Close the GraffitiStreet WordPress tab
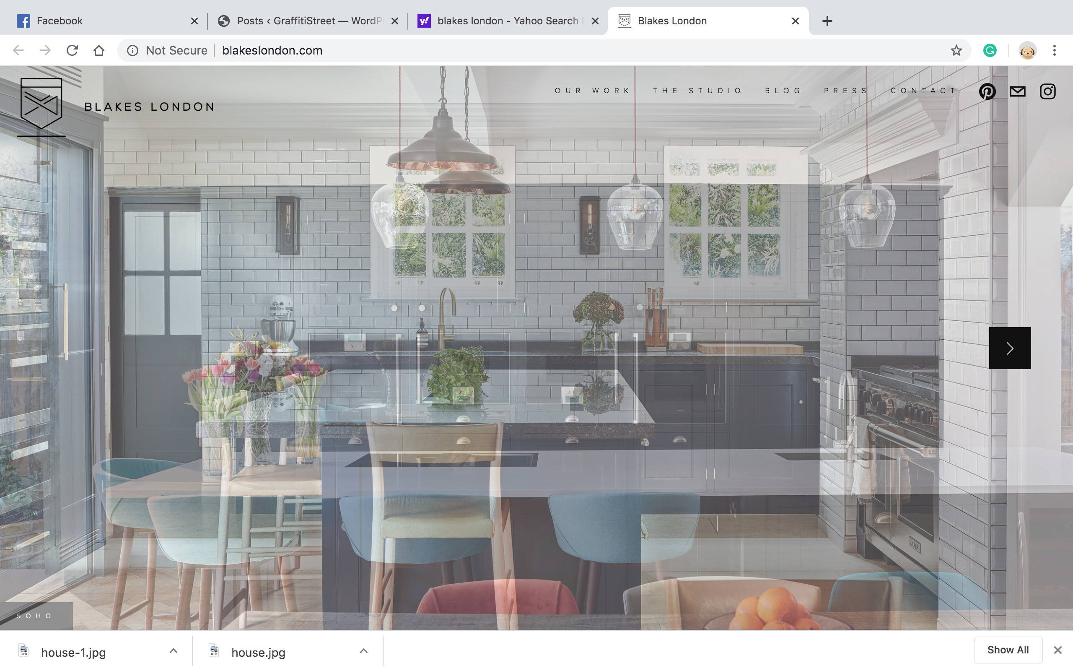Viewport: 1073px width, 671px height. (x=394, y=21)
